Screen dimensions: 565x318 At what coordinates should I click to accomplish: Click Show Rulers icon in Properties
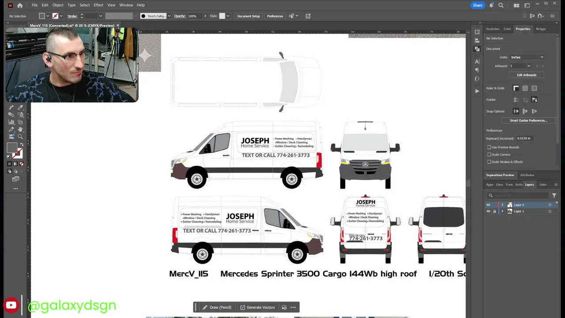click(516, 88)
